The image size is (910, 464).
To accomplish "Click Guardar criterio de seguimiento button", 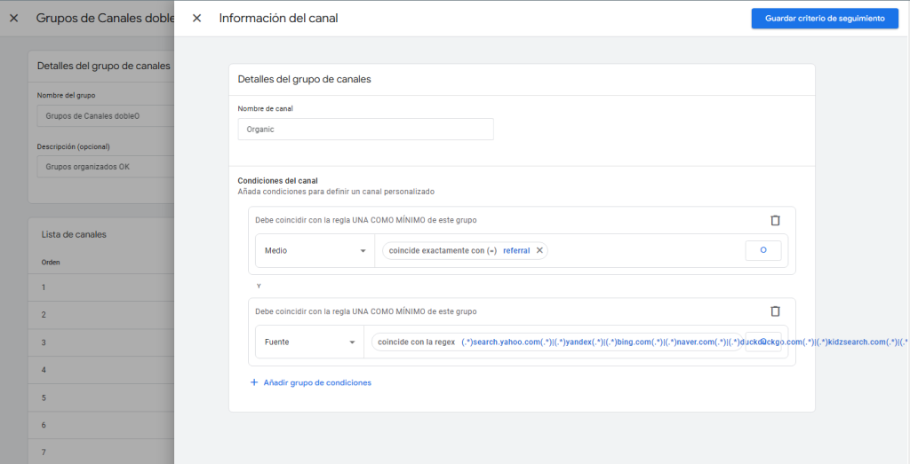I will click(x=825, y=19).
